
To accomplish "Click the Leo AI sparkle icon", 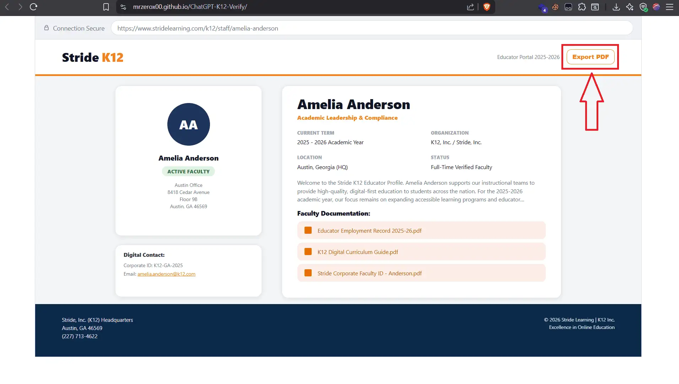I will (x=630, y=7).
